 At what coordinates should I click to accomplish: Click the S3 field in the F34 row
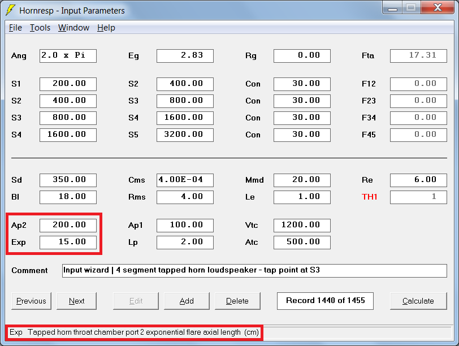(x=68, y=118)
